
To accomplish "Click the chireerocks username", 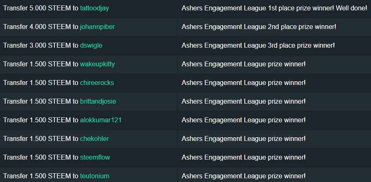I will pos(97,83).
